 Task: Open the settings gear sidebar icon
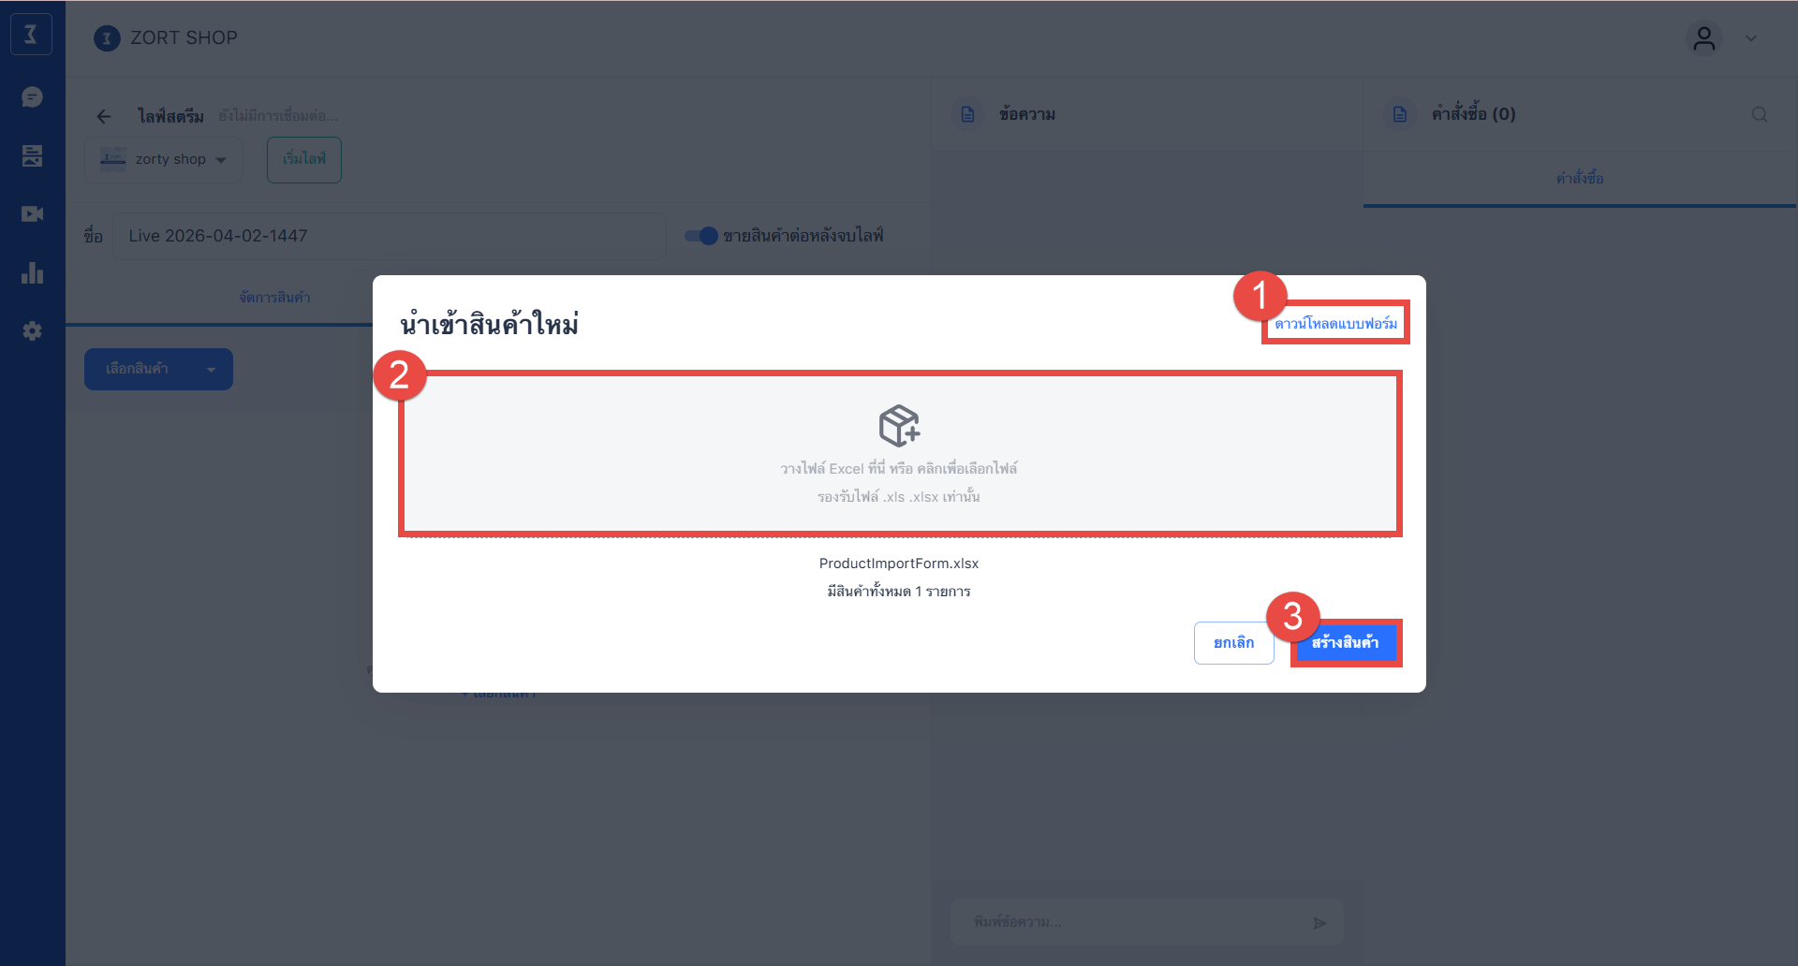click(x=32, y=331)
